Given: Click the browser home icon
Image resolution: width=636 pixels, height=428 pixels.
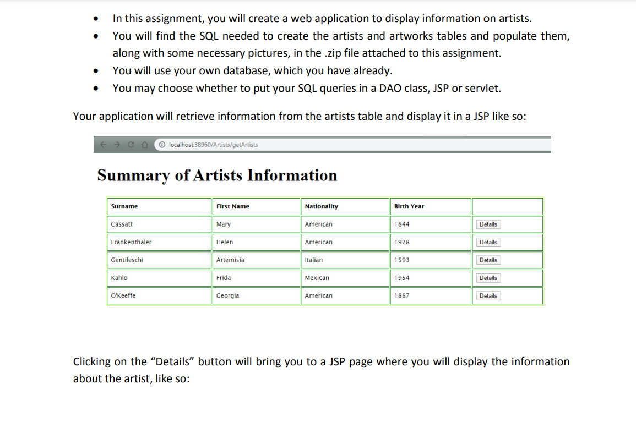Looking at the screenshot, I should (x=144, y=144).
